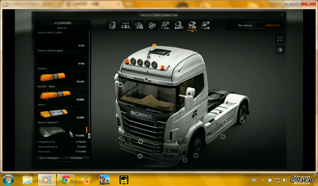Open the engine category icon

click(x=139, y=25)
